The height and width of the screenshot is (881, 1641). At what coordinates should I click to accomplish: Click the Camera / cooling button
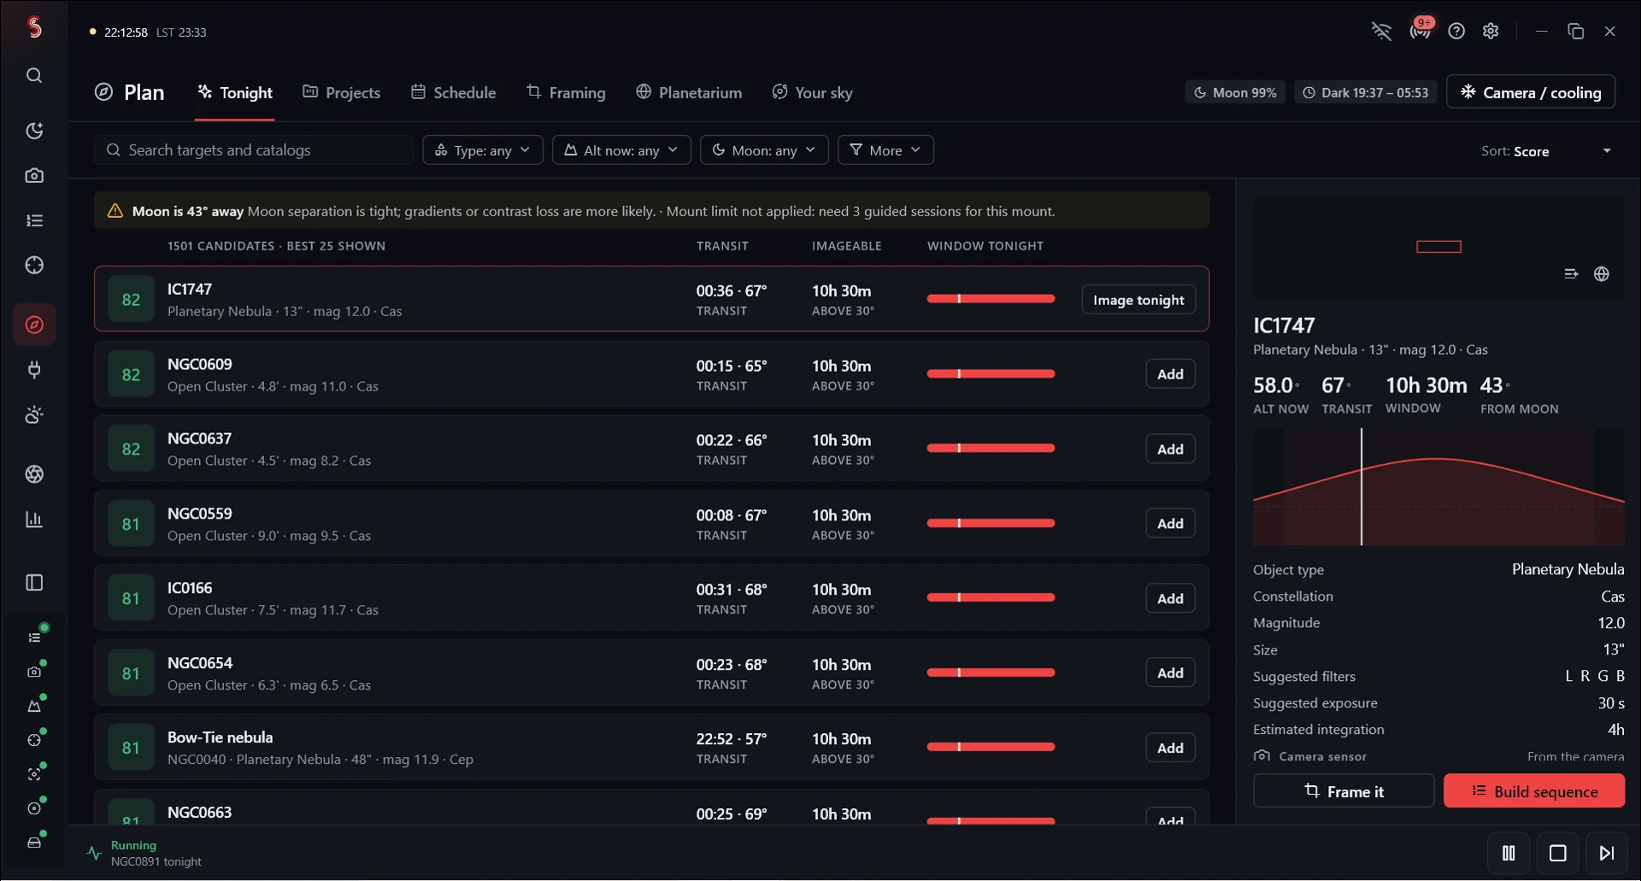coord(1530,92)
